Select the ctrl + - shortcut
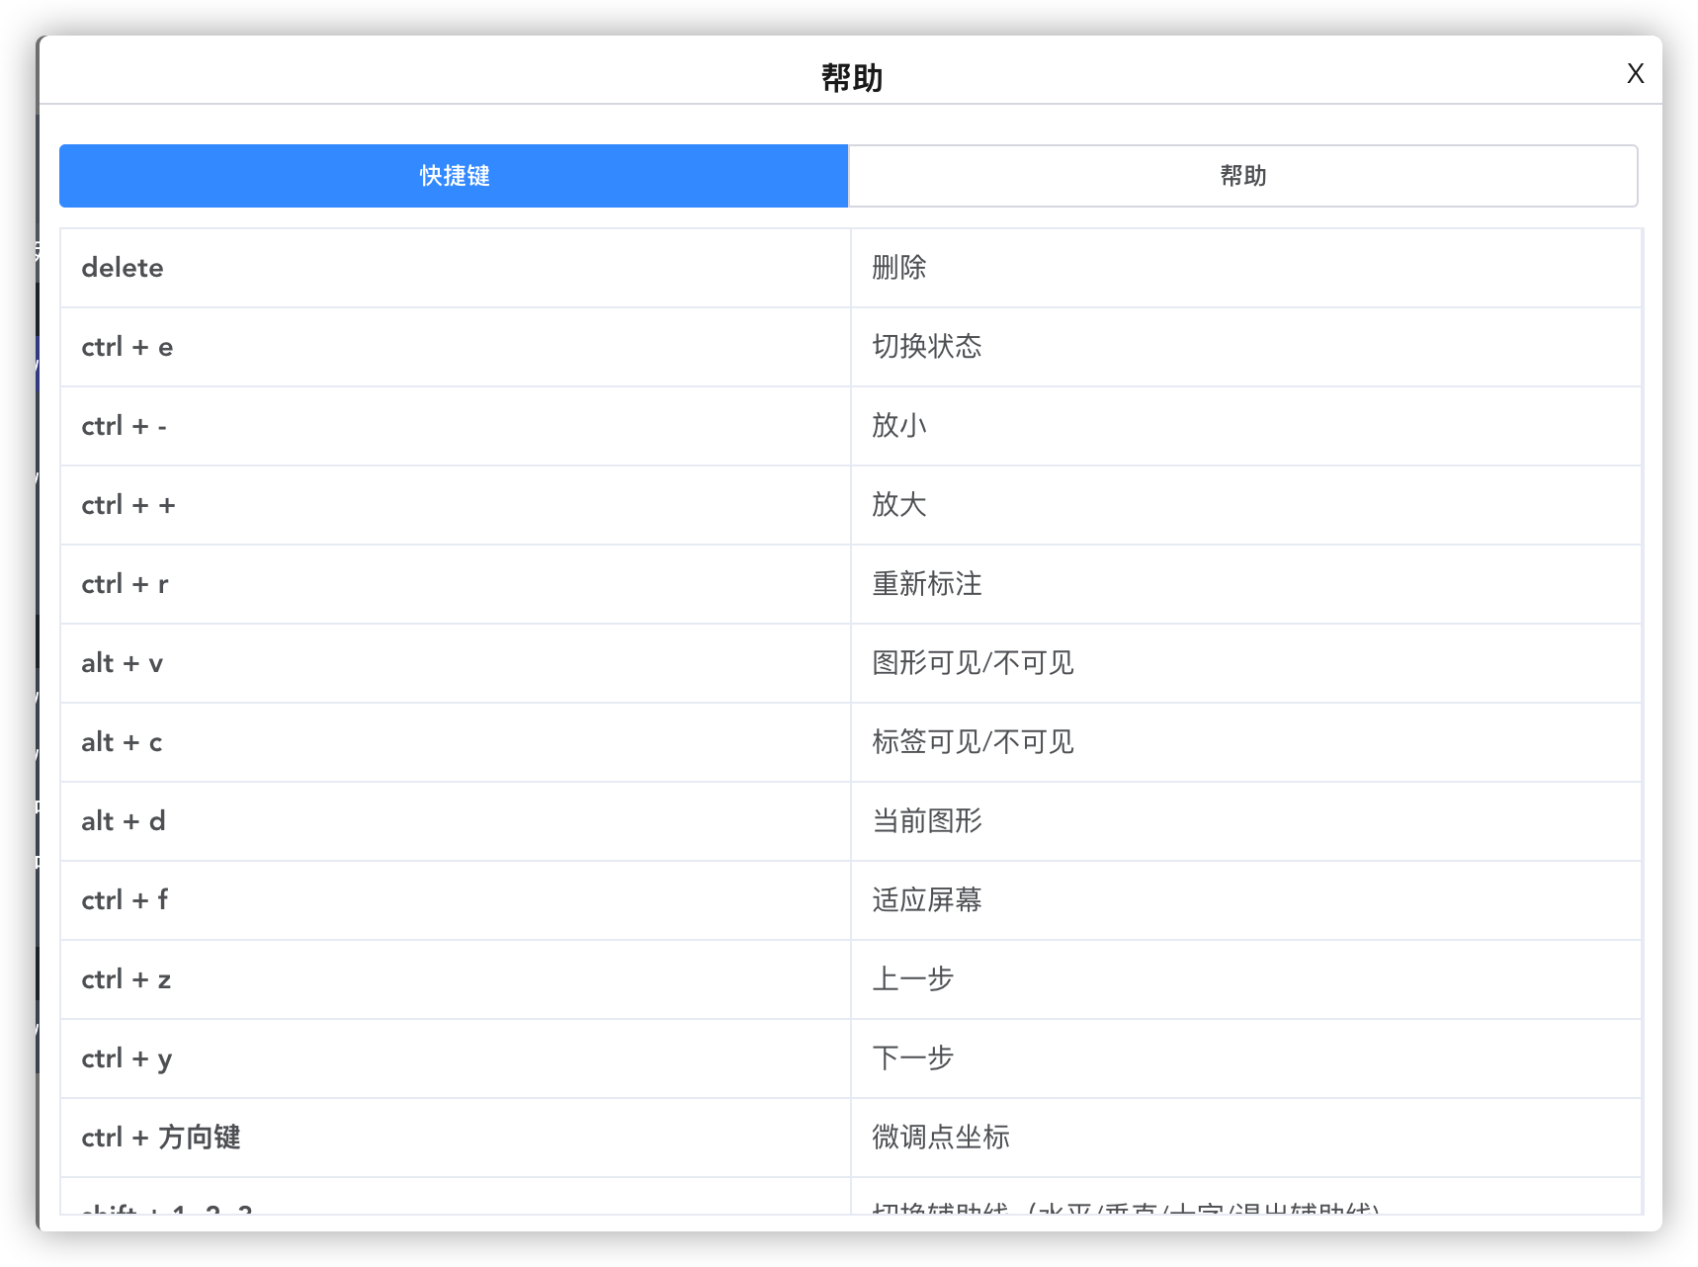Viewport: 1698px width, 1267px height. 456,426
